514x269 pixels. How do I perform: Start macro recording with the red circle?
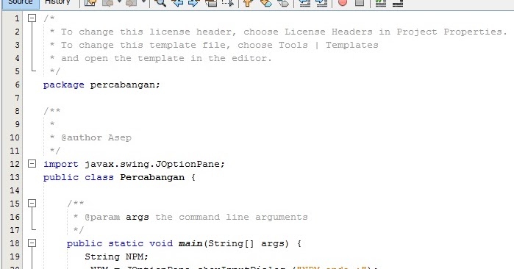coord(343,3)
